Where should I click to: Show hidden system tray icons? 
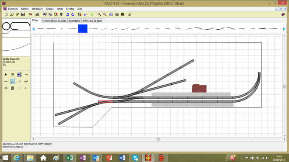tap(242, 158)
